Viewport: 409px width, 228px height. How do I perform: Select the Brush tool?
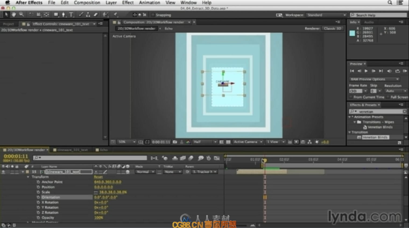tap(81, 14)
